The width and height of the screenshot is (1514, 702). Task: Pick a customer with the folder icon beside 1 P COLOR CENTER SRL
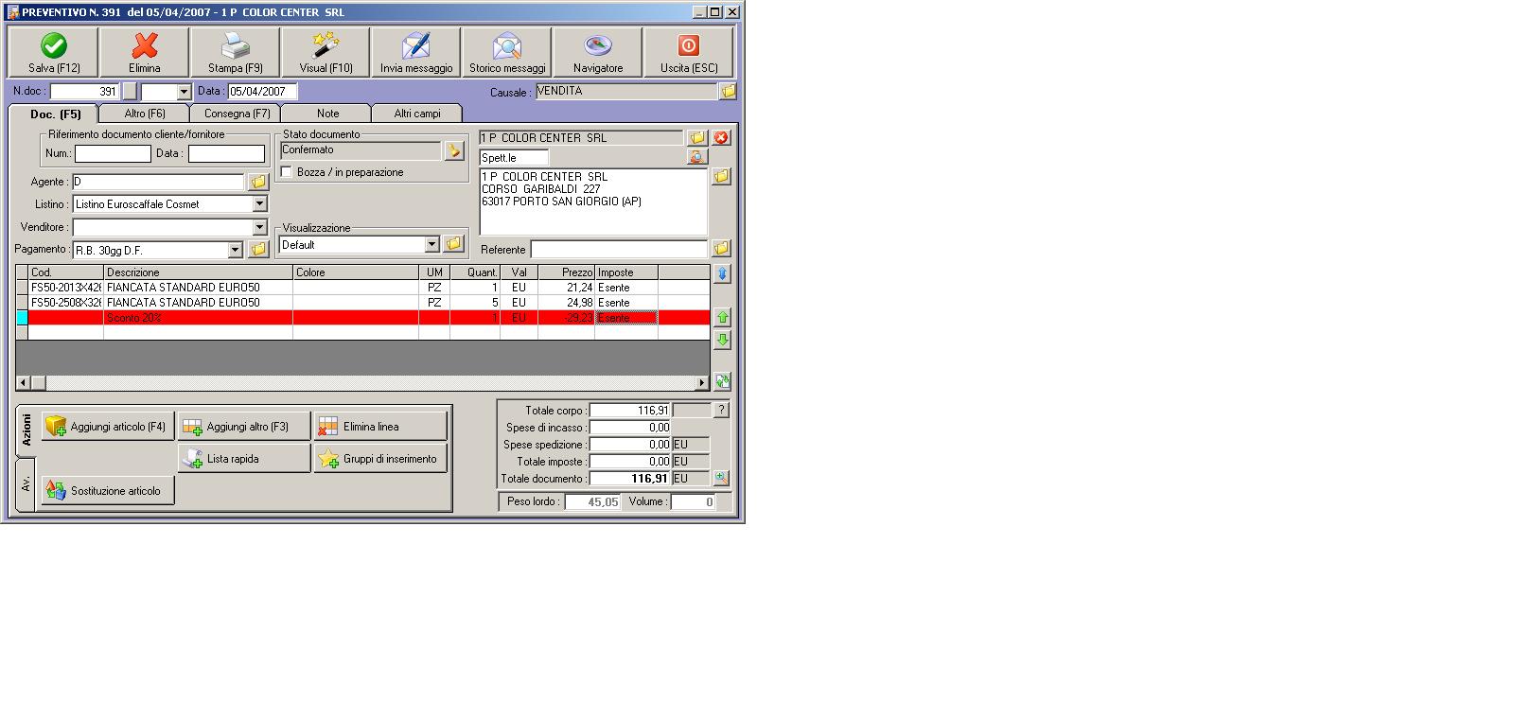tap(697, 138)
